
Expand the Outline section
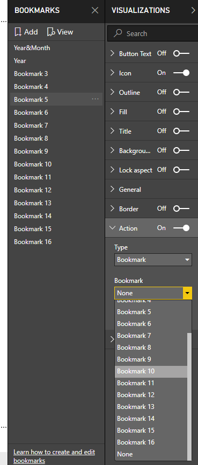tap(112, 93)
